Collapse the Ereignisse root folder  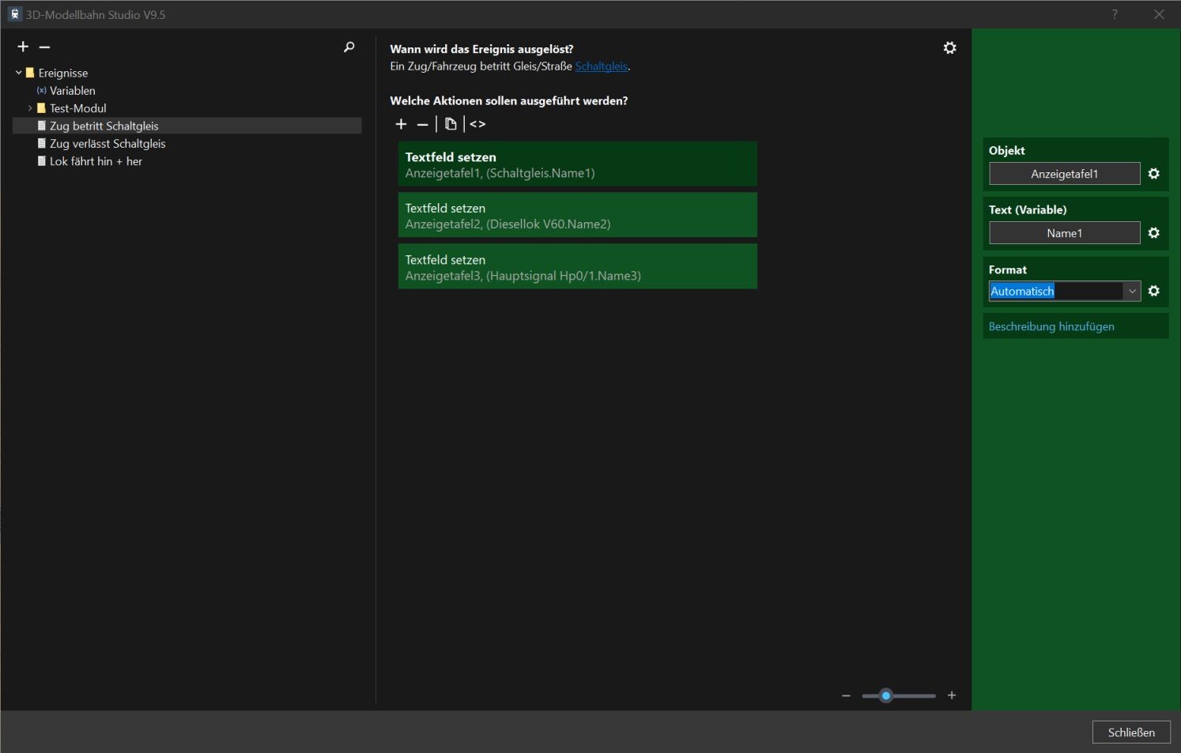(19, 73)
